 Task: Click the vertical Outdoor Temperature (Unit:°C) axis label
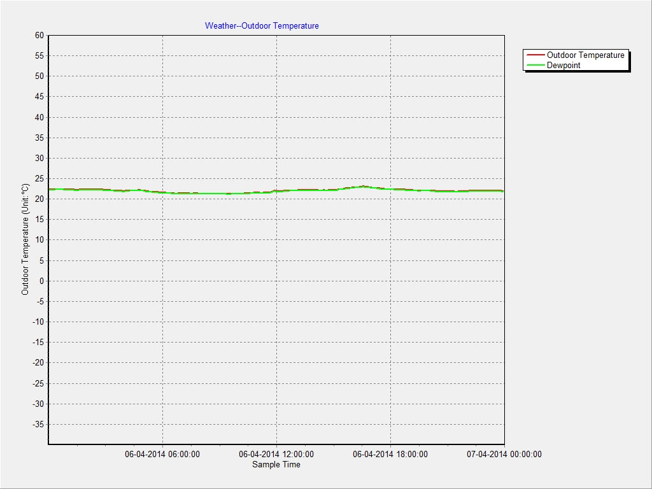tap(25, 239)
